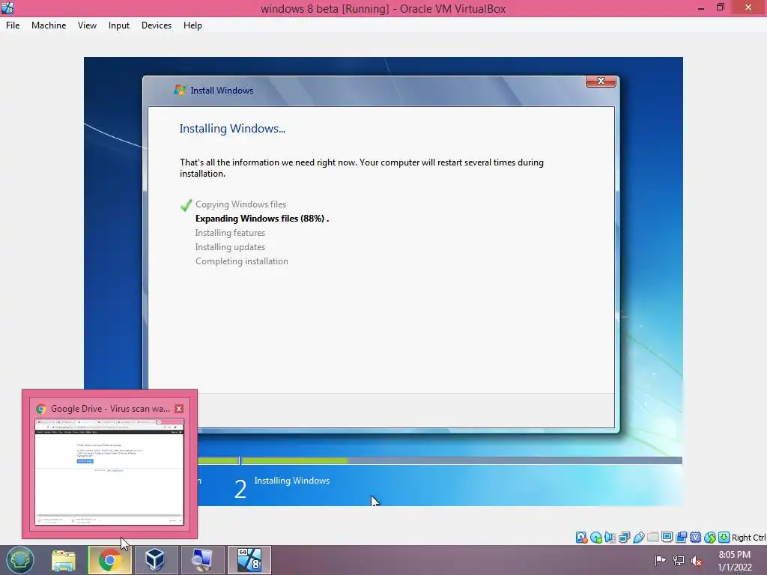Click Installing updates step
Viewport: 767px width, 575px height.
tap(230, 247)
